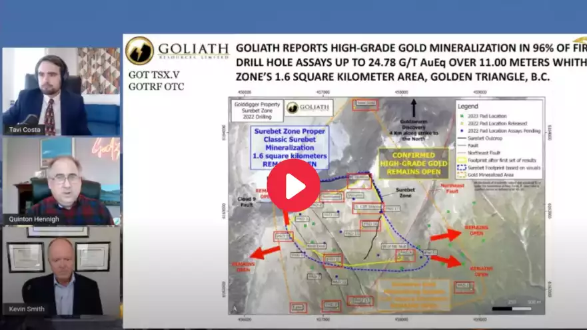This screenshot has width=587, height=330.
Task: Click 'Surebet Footprint based on visuals' legend entry
Action: coord(499,168)
